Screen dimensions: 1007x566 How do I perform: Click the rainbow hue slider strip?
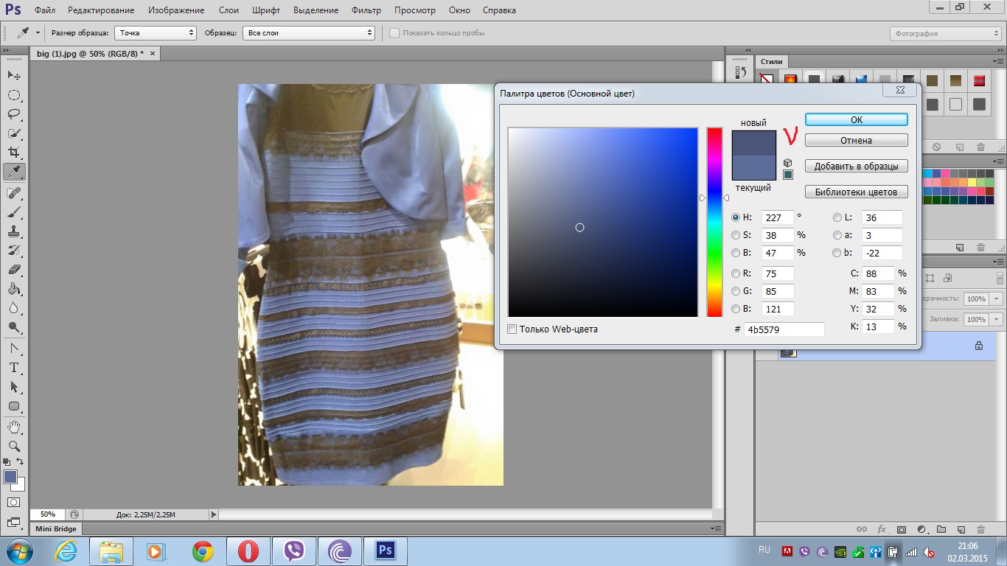714,222
